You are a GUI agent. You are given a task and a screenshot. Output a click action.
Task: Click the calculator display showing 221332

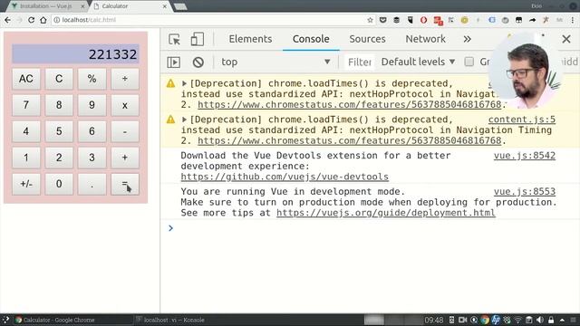tap(75, 54)
